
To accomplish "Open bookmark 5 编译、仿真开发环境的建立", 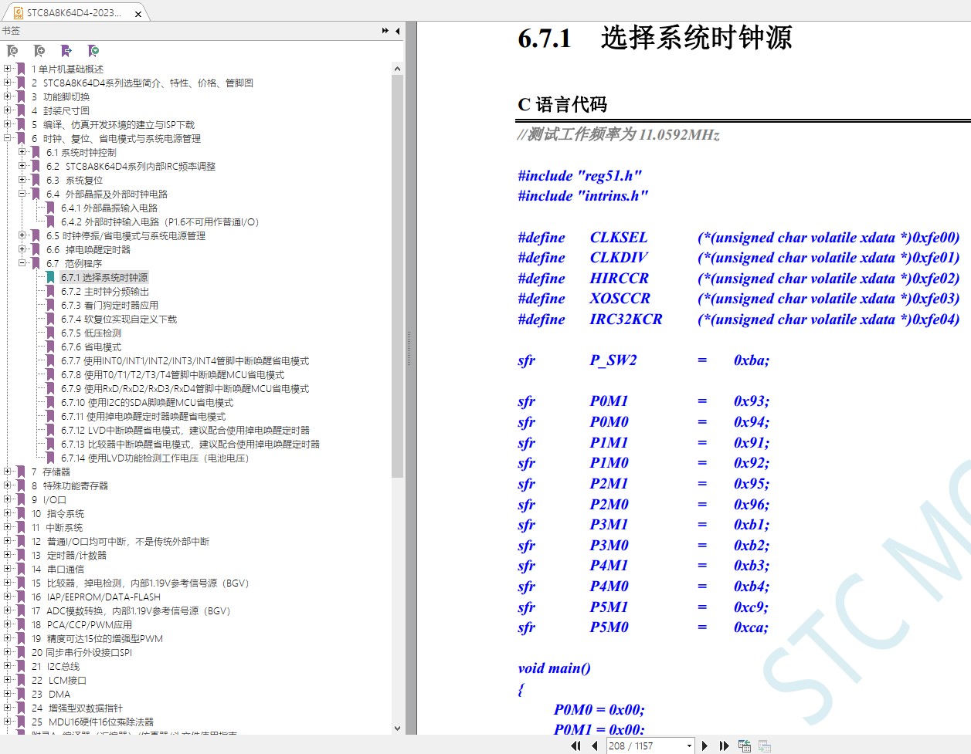I will coord(113,125).
